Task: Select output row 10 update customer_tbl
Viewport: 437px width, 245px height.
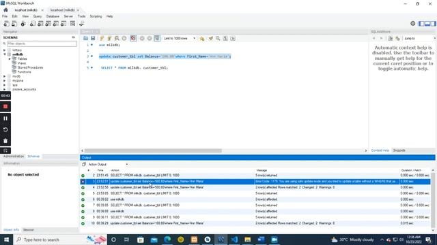Action: pos(255,223)
